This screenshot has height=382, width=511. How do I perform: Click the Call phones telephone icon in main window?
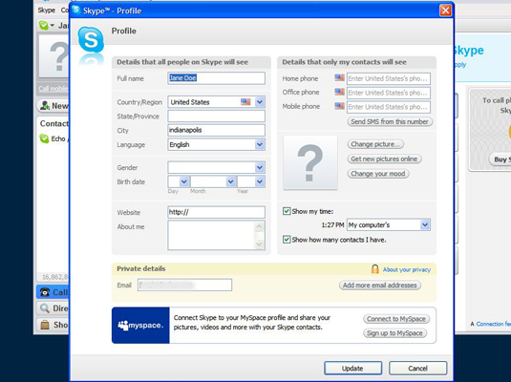tap(45, 292)
